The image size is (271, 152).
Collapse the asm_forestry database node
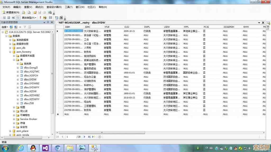[x=10, y=52]
